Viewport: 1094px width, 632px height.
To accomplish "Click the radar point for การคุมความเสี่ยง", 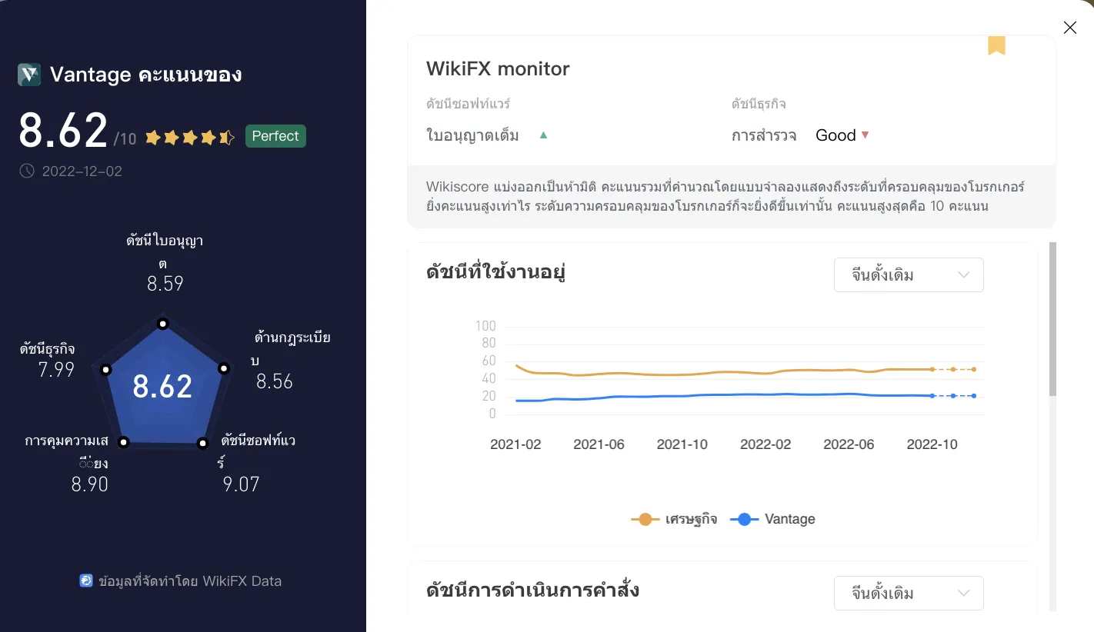I will pos(124,442).
